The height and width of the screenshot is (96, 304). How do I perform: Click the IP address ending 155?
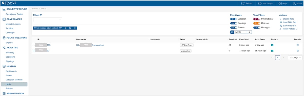pos(43,45)
